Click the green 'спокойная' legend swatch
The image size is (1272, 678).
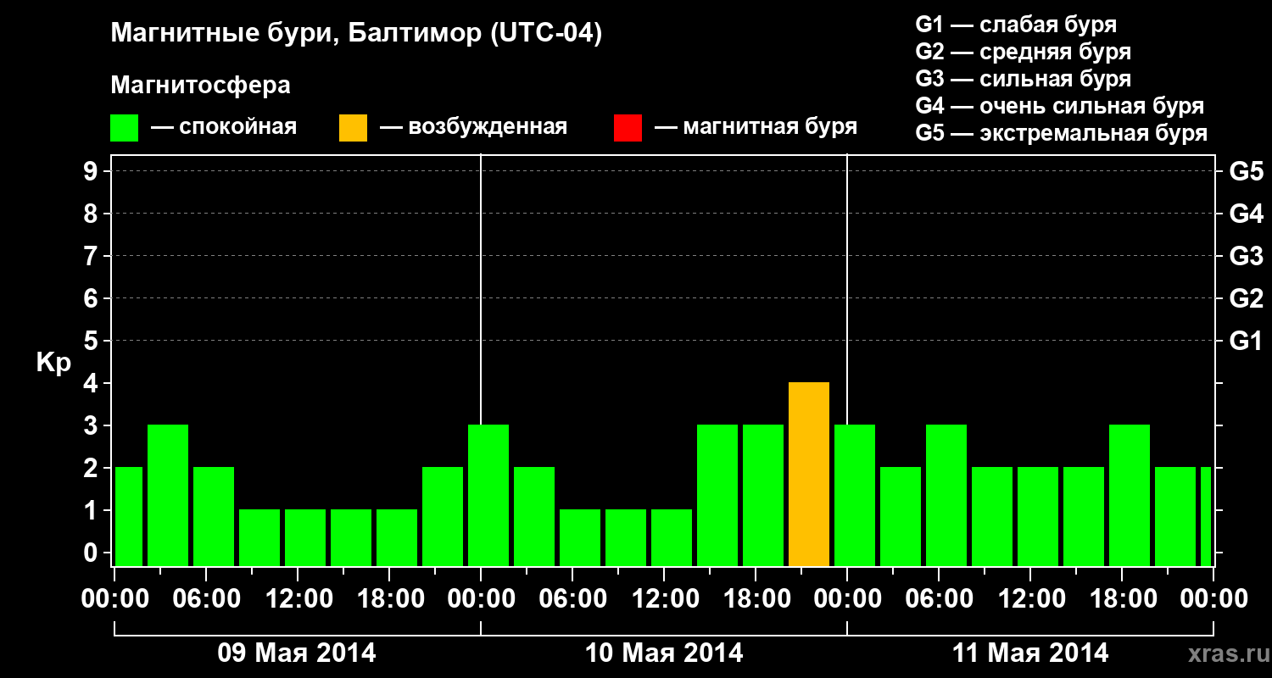tap(124, 128)
